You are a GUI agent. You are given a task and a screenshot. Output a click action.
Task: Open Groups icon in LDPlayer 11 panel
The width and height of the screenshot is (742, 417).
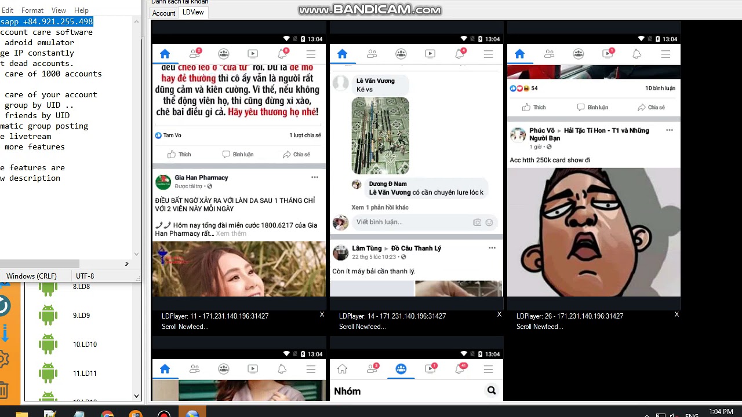(224, 54)
